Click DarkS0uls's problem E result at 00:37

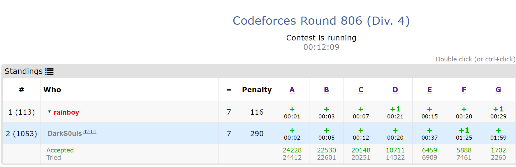pyautogui.click(x=429, y=134)
